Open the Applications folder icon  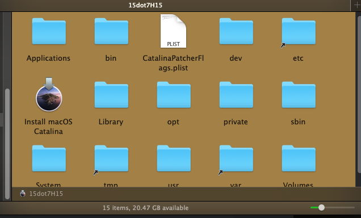[x=49, y=31]
